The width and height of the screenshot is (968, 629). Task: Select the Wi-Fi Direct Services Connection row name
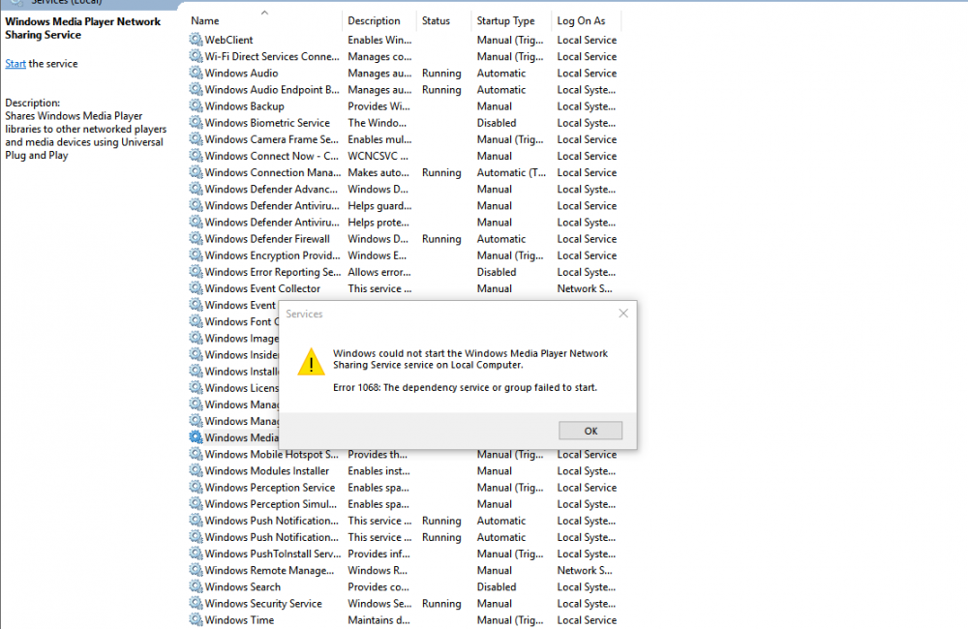pos(272,56)
